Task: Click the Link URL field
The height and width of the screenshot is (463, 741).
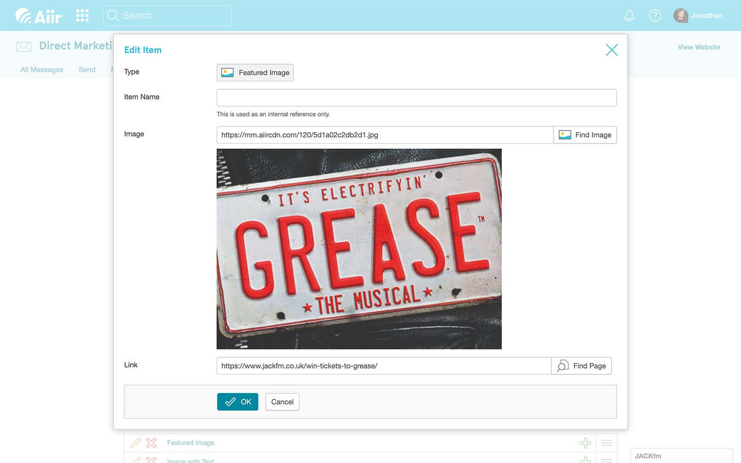Action: click(x=384, y=366)
